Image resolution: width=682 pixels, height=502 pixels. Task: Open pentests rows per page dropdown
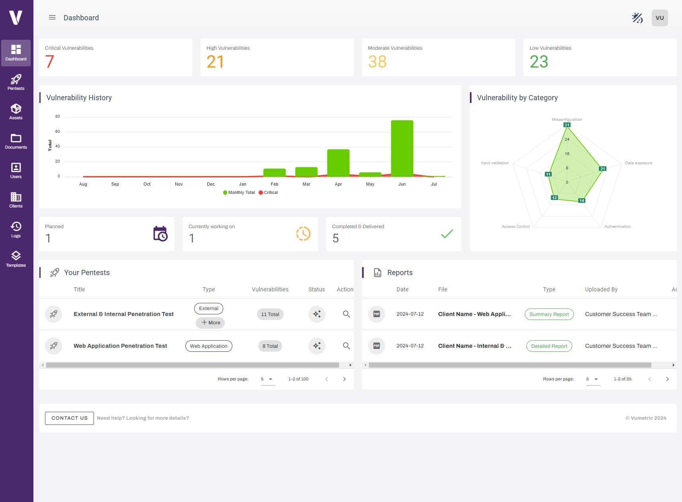[267, 379]
